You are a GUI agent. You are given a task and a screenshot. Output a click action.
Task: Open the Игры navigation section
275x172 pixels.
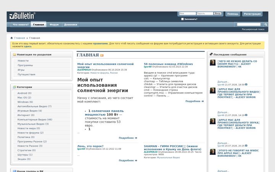21,70
